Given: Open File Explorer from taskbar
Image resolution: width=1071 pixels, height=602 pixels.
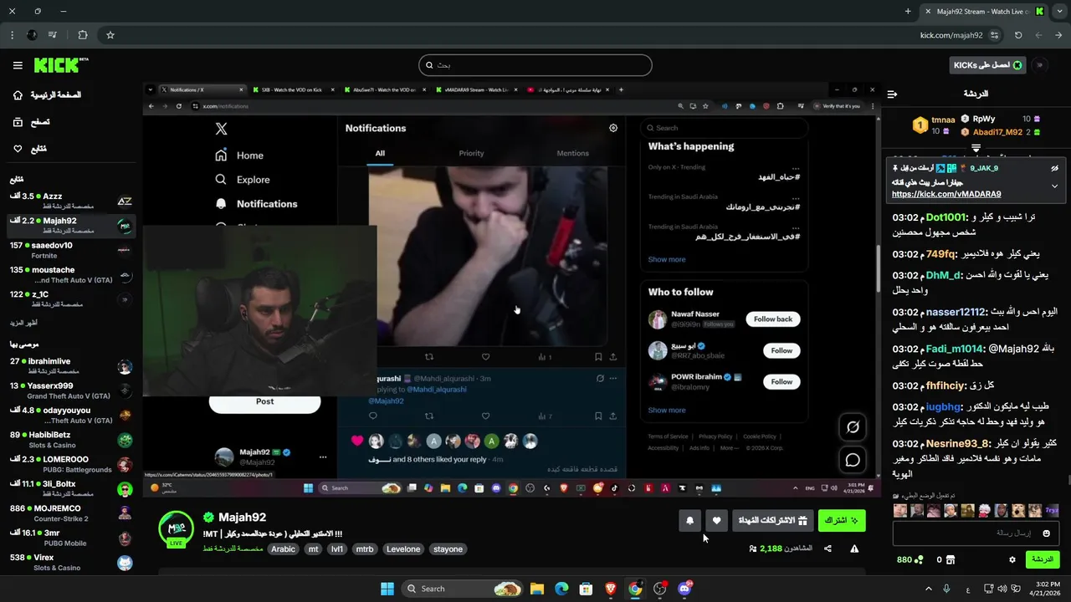Looking at the screenshot, I should click(537, 589).
